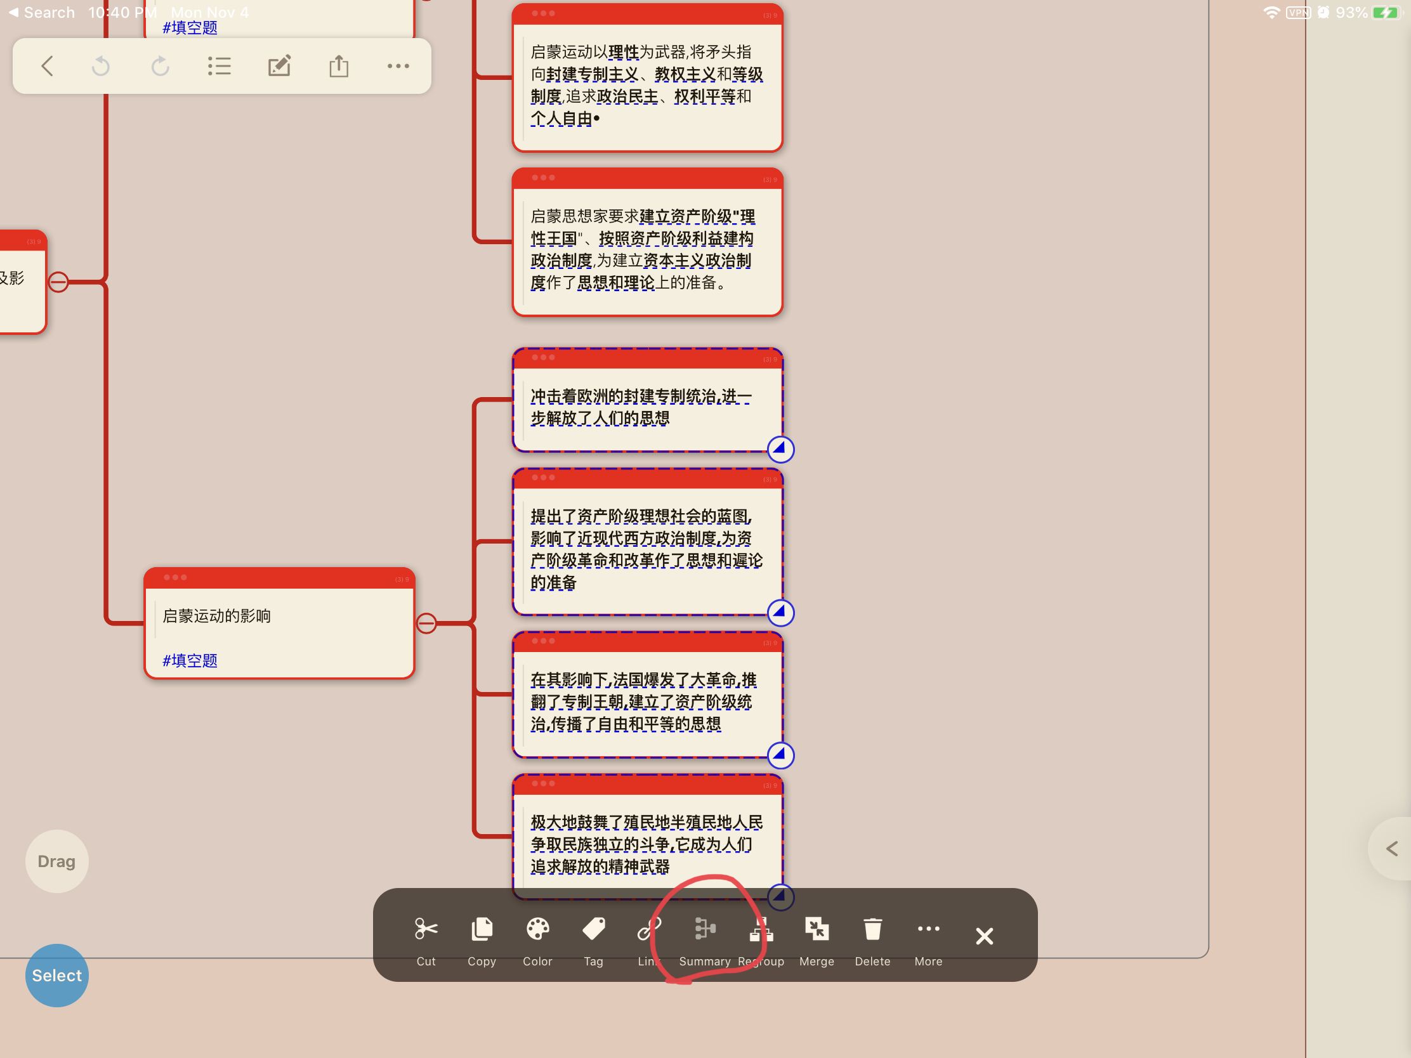
Task: Select card 极大地鼓舞了殖民地半殖民地人民
Action: [648, 836]
